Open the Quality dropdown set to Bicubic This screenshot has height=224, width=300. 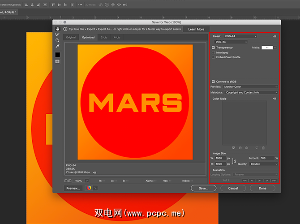[x=263, y=164]
